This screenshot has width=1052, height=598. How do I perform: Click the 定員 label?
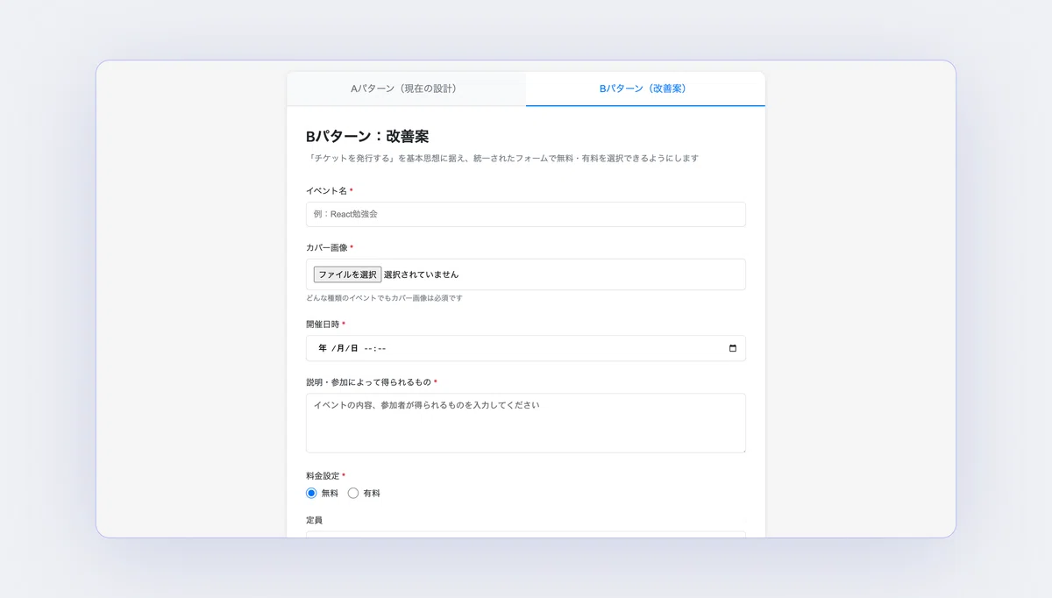[314, 520]
